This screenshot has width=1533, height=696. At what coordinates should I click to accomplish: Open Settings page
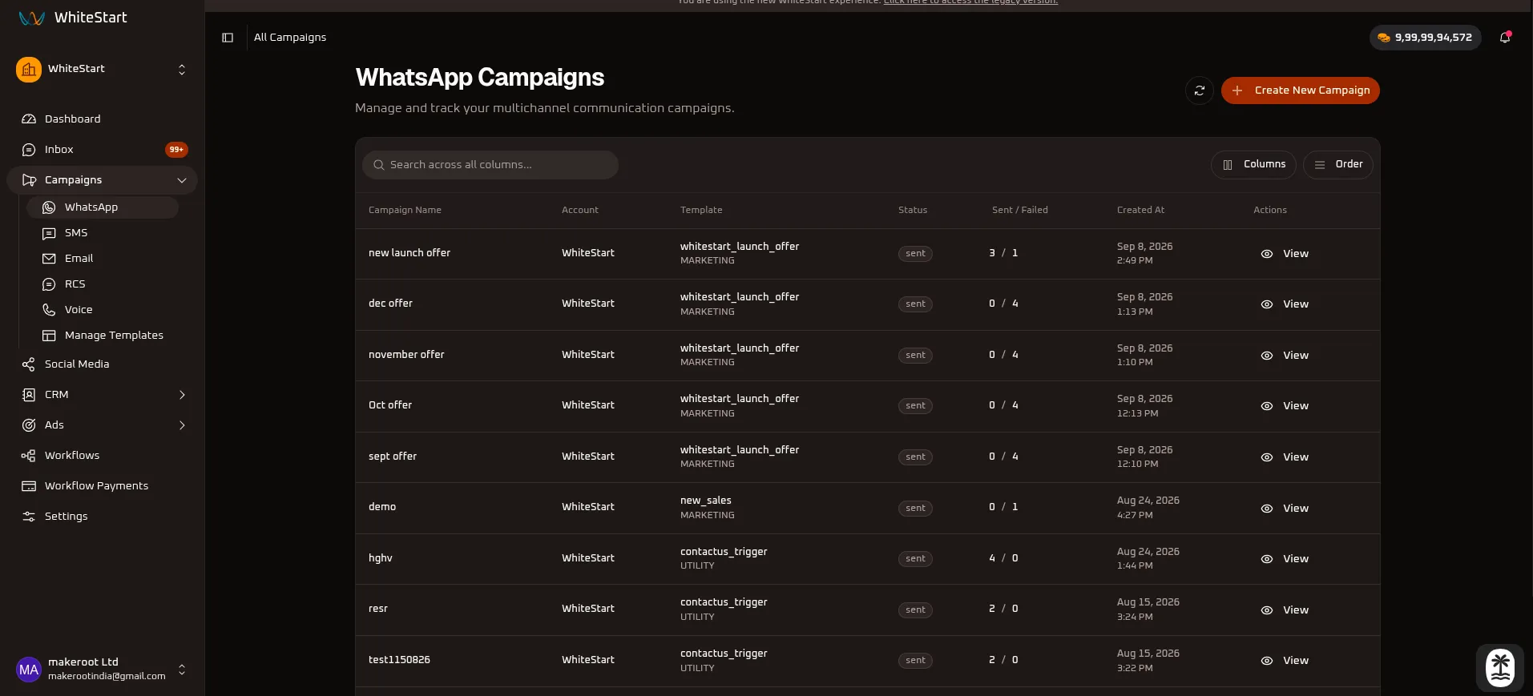tap(102, 516)
